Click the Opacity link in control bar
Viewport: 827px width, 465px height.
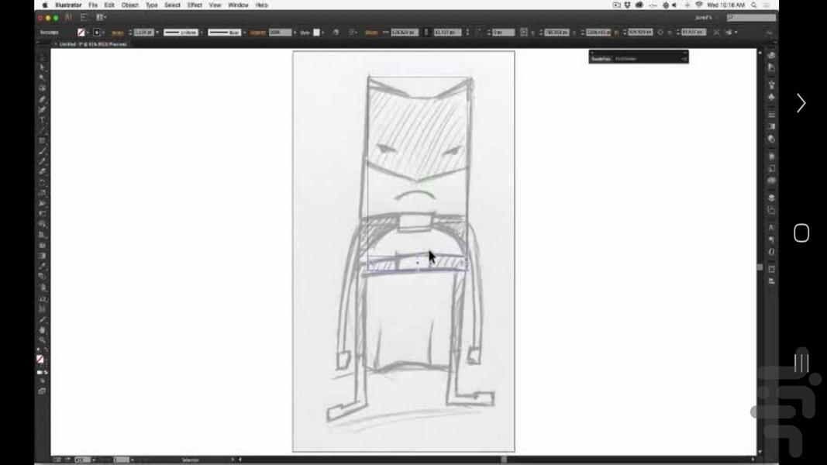[x=257, y=32]
